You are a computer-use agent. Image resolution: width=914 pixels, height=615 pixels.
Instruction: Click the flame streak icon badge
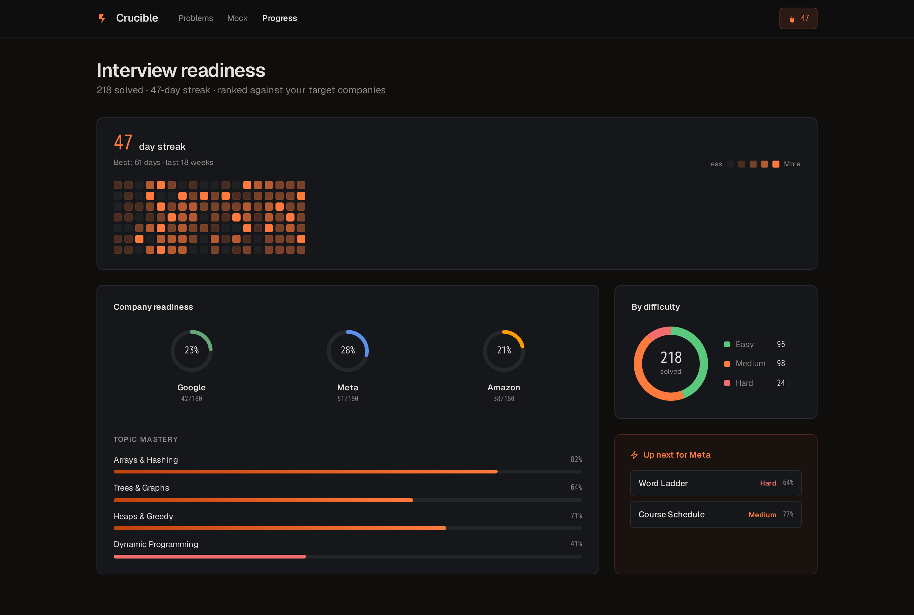point(798,18)
